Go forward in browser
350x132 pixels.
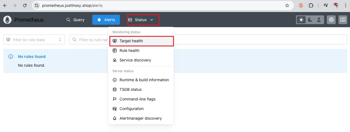[15, 5]
